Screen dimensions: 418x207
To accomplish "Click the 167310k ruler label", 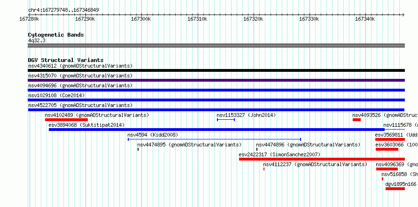I will click(x=197, y=19).
